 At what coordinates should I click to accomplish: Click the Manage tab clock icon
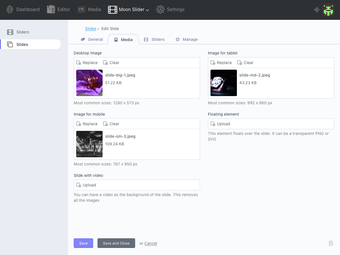178,39
